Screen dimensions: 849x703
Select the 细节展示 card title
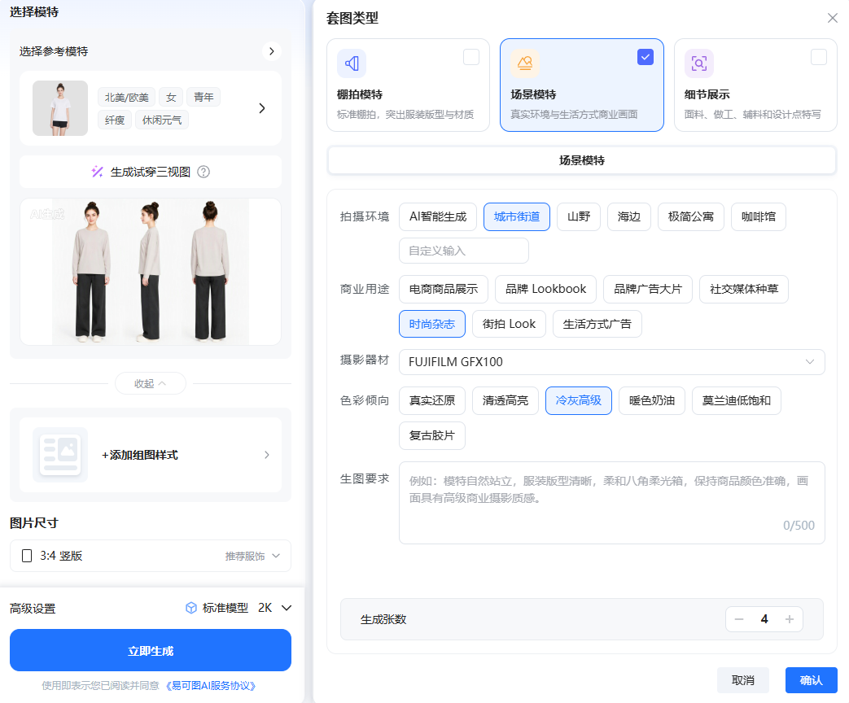click(x=707, y=94)
